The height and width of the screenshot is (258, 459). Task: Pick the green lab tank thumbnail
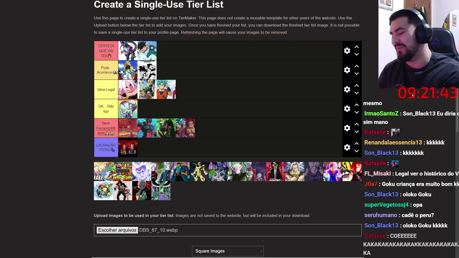point(161,191)
